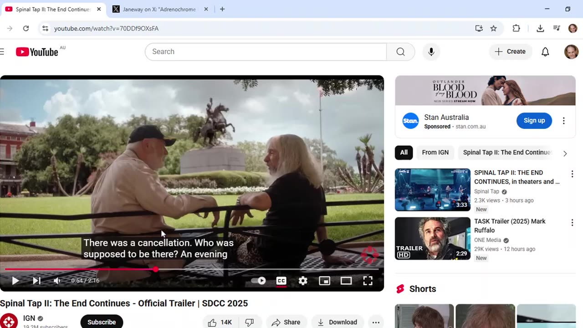
Task: Open the IGN channel avatar
Action: (9, 321)
